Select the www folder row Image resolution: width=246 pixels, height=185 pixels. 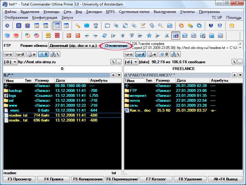coord(62,105)
